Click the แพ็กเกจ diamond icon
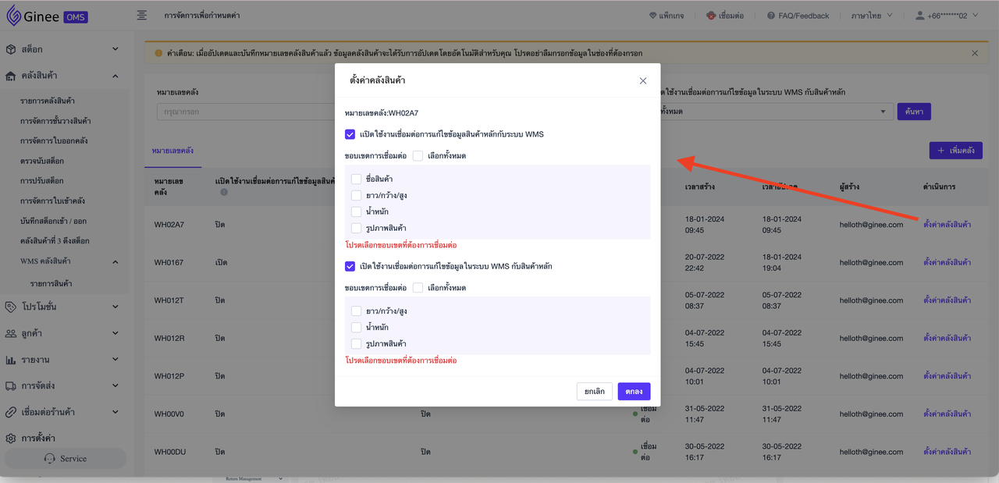Image resolution: width=999 pixels, height=483 pixels. (x=653, y=16)
